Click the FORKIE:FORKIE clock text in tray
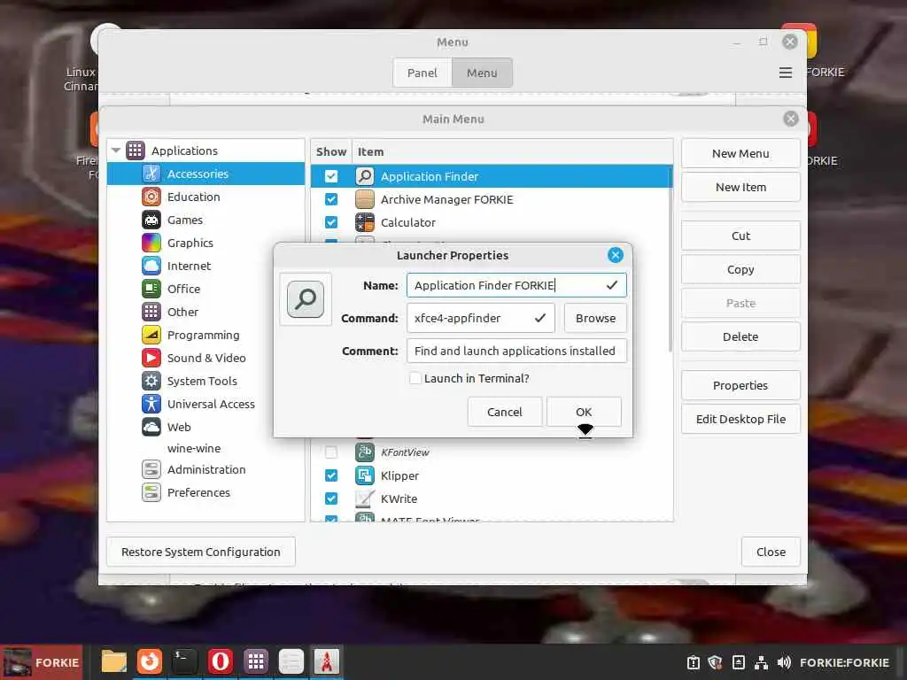Viewport: 907px width, 680px height. pos(844,662)
